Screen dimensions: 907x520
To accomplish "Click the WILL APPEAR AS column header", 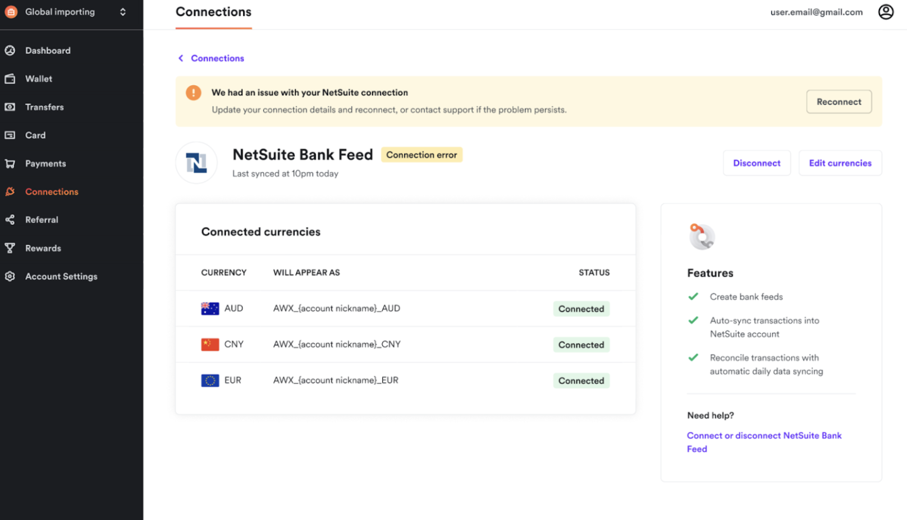I will click(306, 272).
